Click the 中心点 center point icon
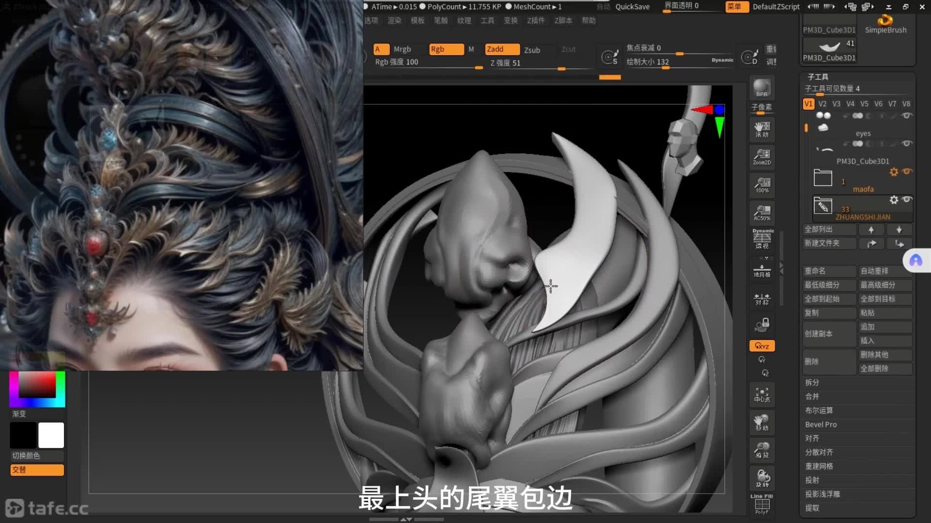 tap(762, 395)
